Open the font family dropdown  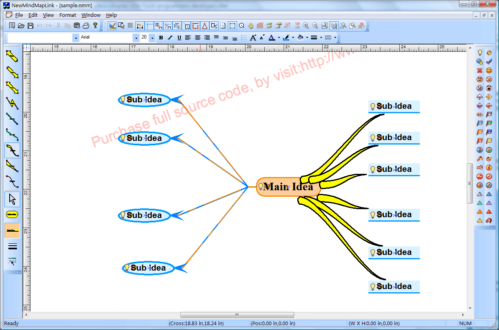tap(137, 37)
